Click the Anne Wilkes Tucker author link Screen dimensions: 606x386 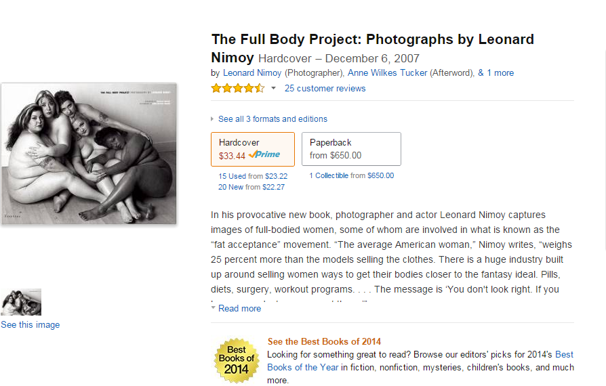pos(387,73)
